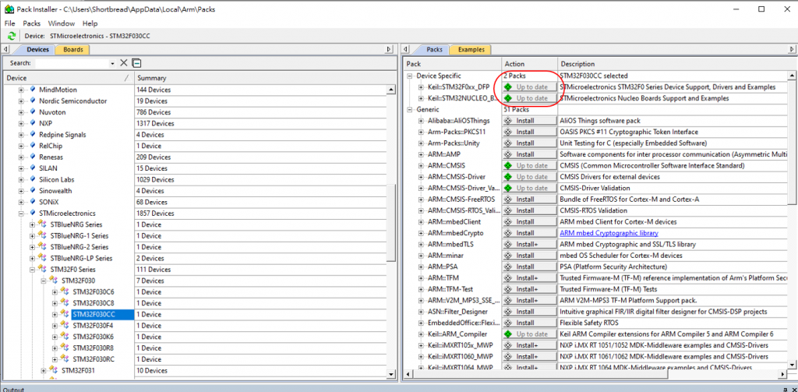Click the Nuvoton vendor icon
This screenshot has width=798, height=392.
pyautogui.click(x=33, y=112)
